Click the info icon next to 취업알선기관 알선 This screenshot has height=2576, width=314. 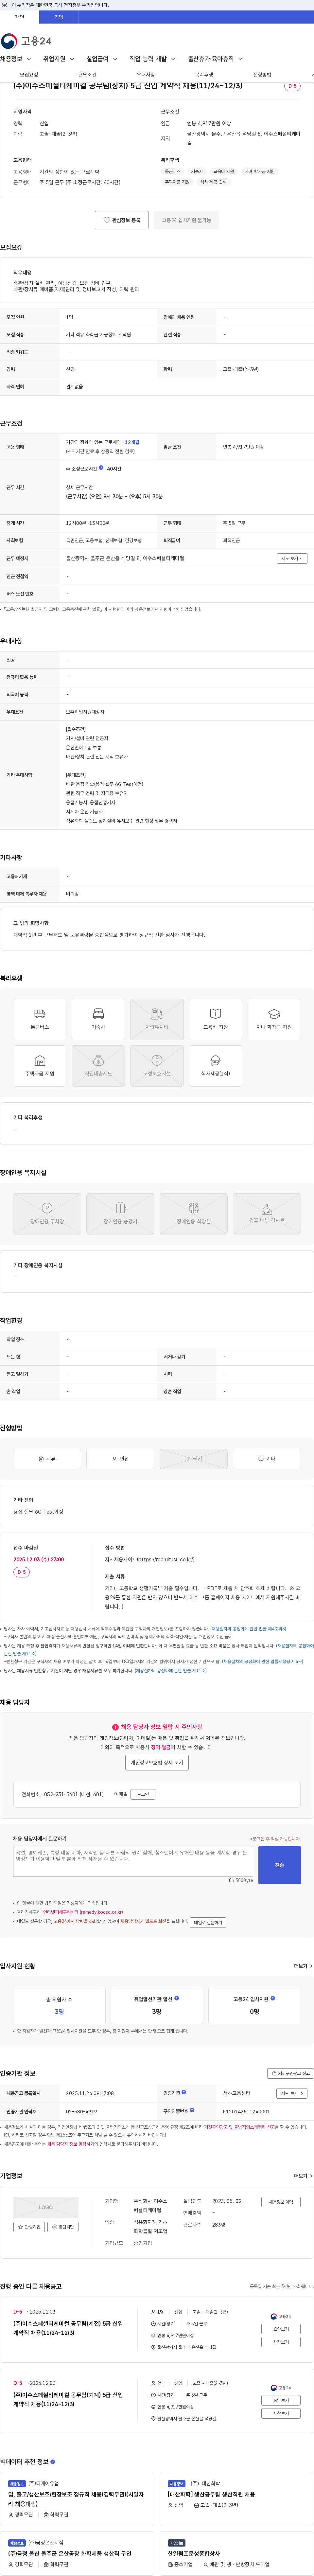pos(177,1998)
